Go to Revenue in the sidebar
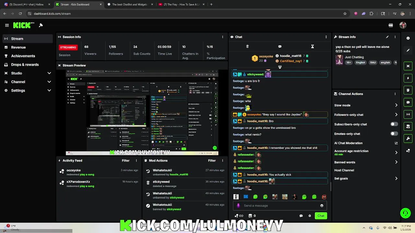This screenshot has width=415, height=233. click(28, 47)
